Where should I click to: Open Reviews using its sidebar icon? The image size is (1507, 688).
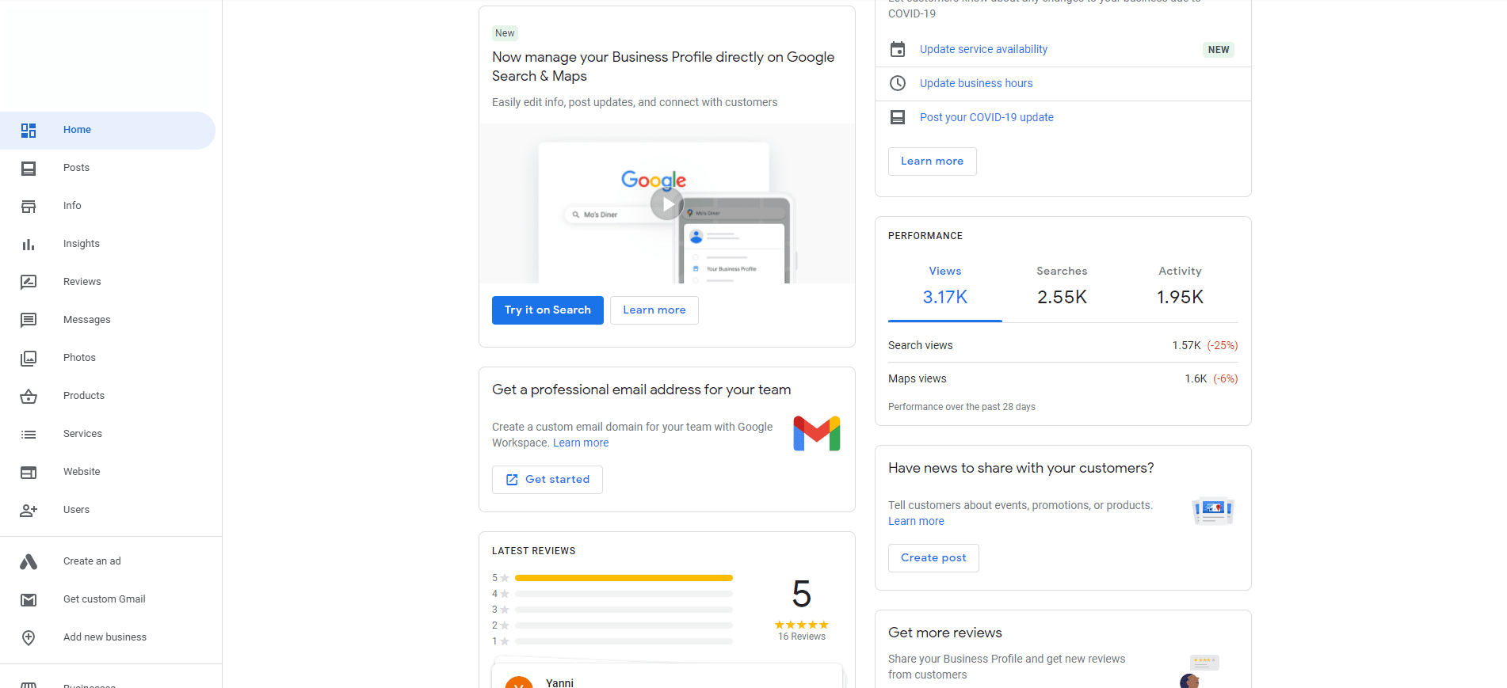tap(29, 282)
